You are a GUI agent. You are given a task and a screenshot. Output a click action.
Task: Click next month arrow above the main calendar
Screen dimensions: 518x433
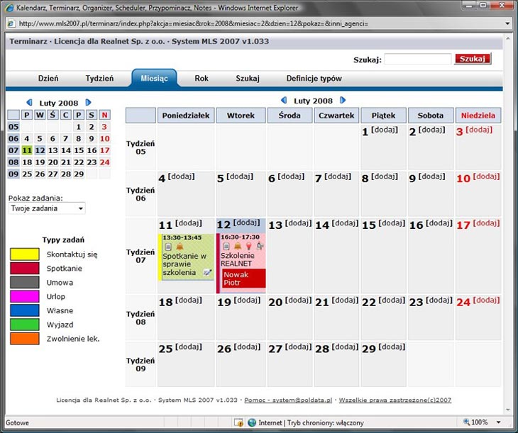tap(343, 101)
